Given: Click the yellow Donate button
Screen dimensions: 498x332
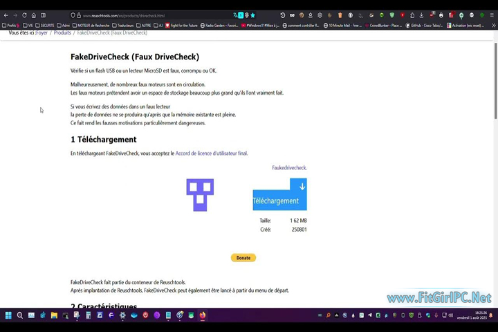Looking at the screenshot, I should 243,258.
